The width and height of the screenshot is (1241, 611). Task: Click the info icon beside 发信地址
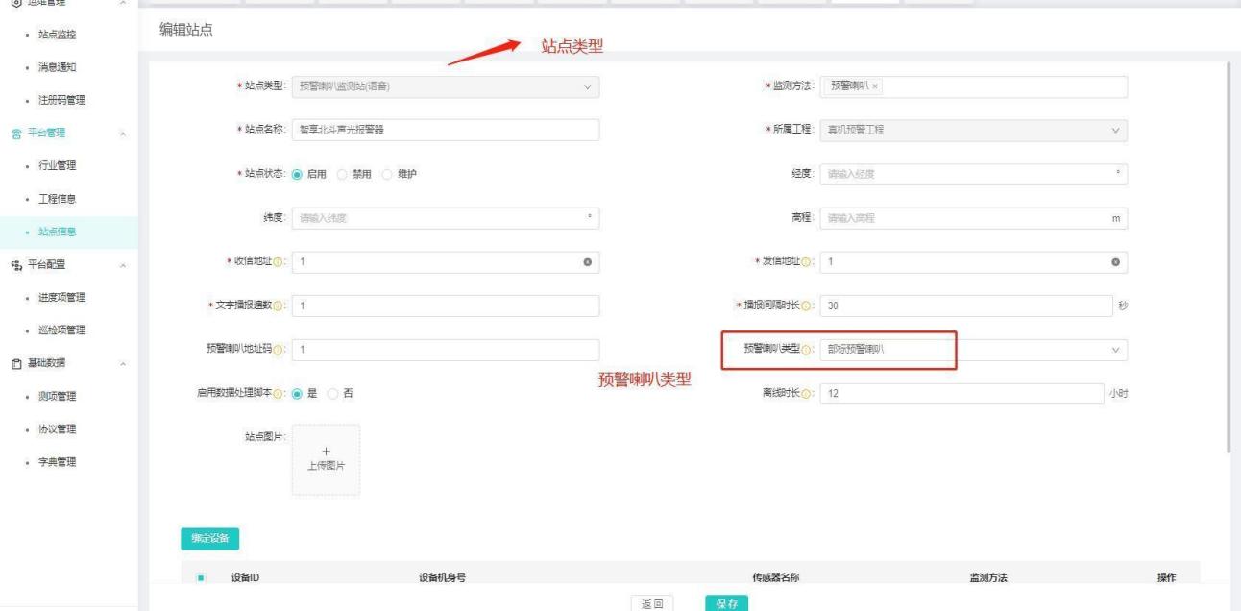click(805, 262)
